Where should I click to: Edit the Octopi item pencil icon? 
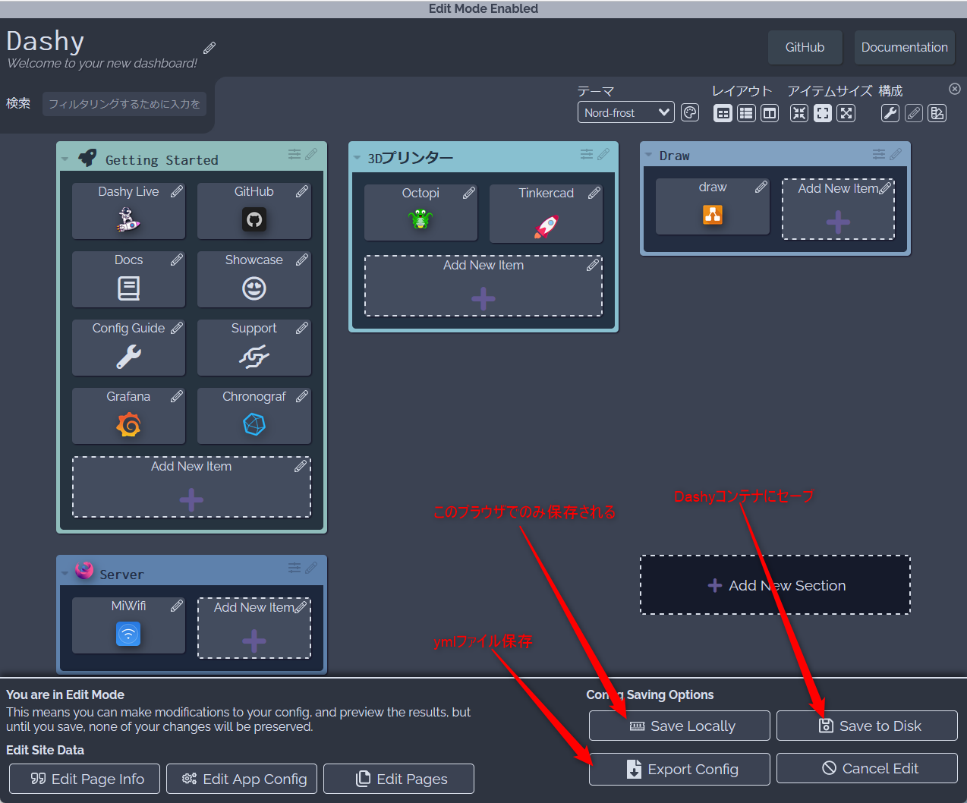[x=469, y=193]
